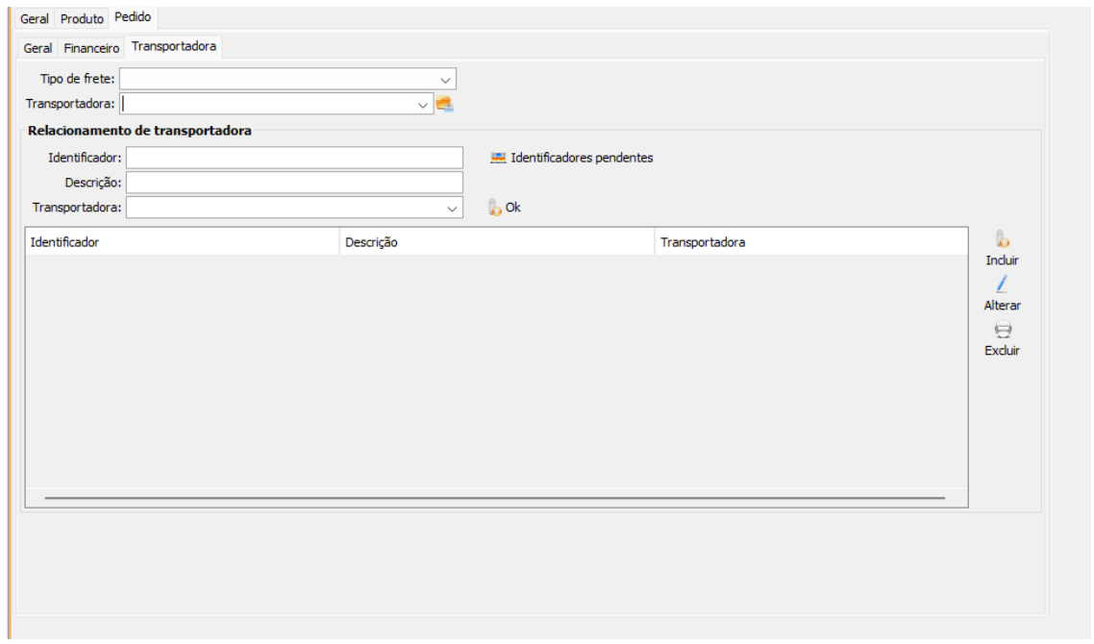Open the top Transportadora combo box
1094x644 pixels.
[424, 104]
